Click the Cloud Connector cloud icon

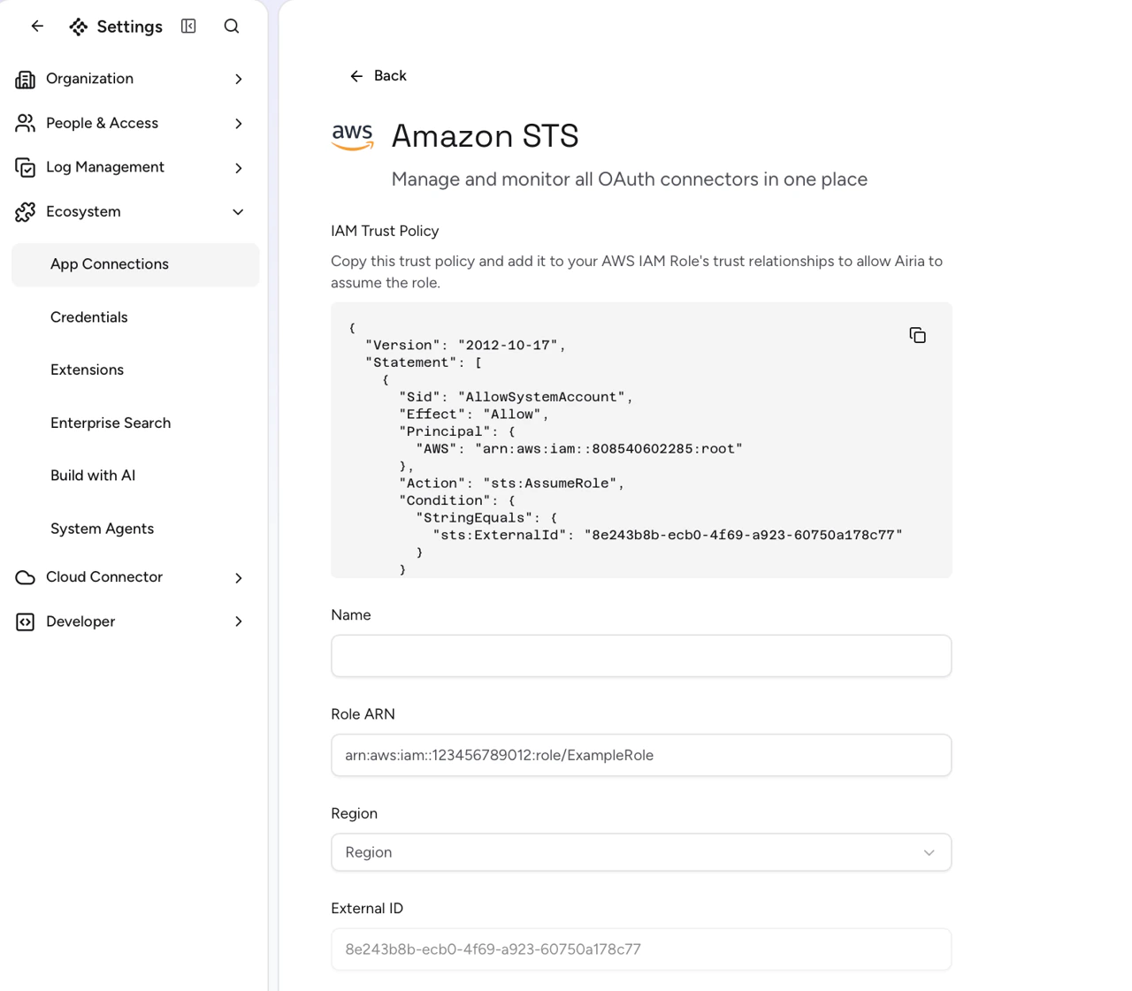click(x=25, y=577)
